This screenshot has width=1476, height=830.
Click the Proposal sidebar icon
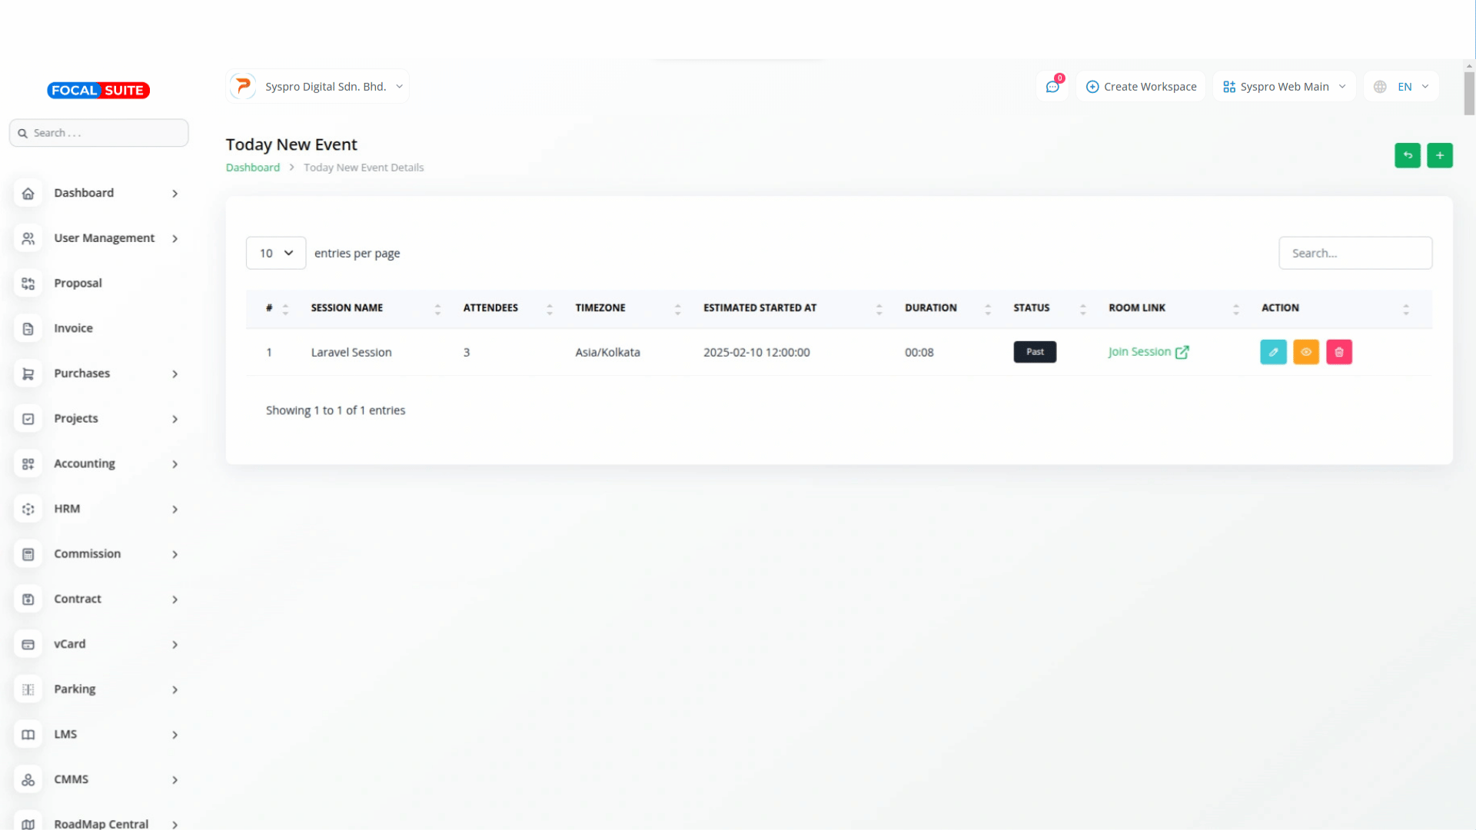pos(28,284)
